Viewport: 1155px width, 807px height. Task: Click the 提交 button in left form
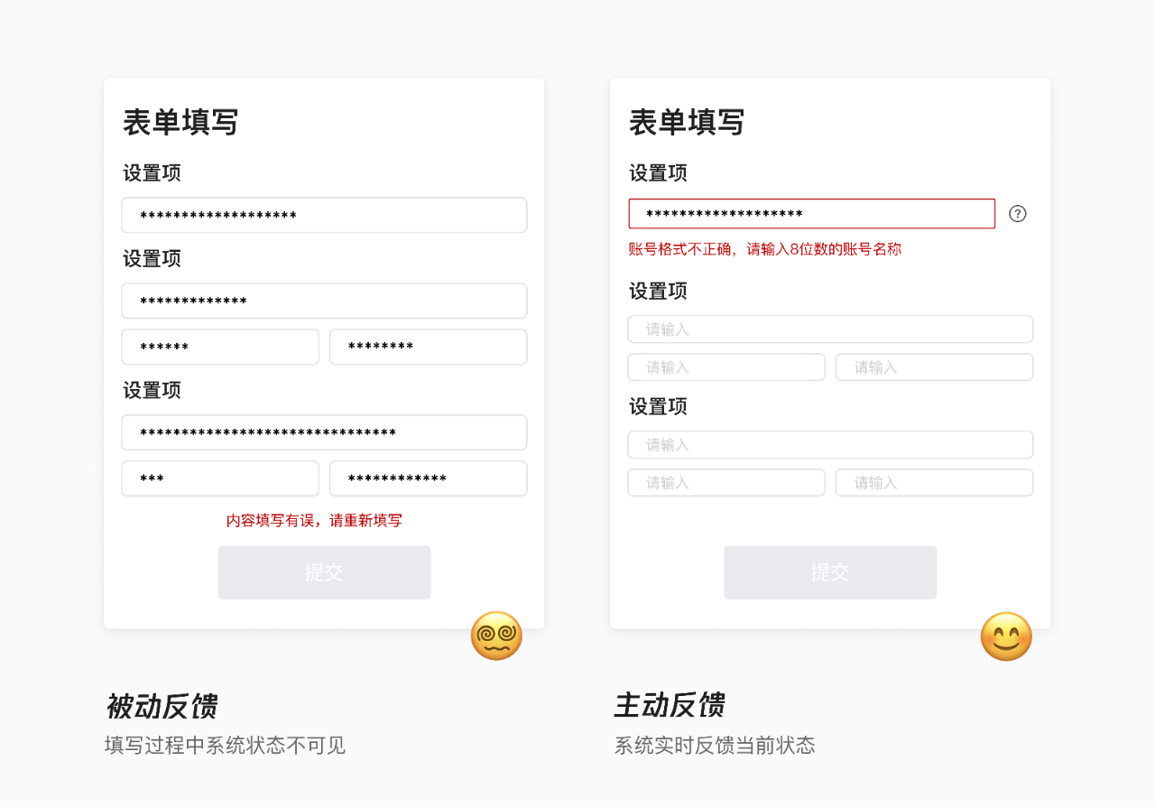(324, 572)
